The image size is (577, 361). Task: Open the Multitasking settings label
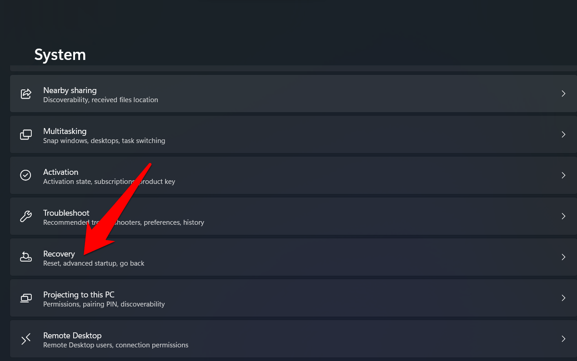pos(65,131)
